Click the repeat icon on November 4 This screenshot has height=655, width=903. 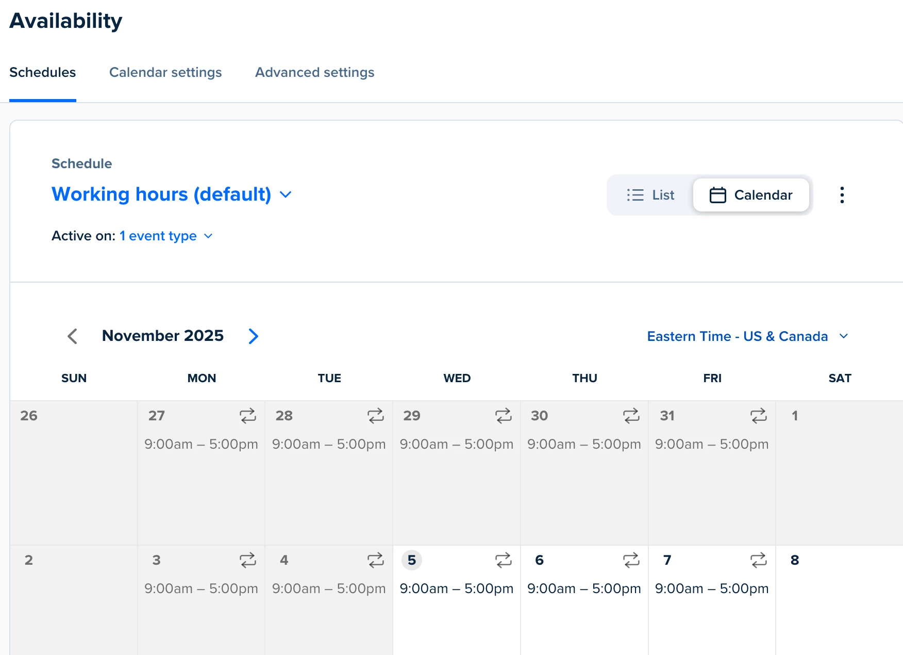click(376, 560)
